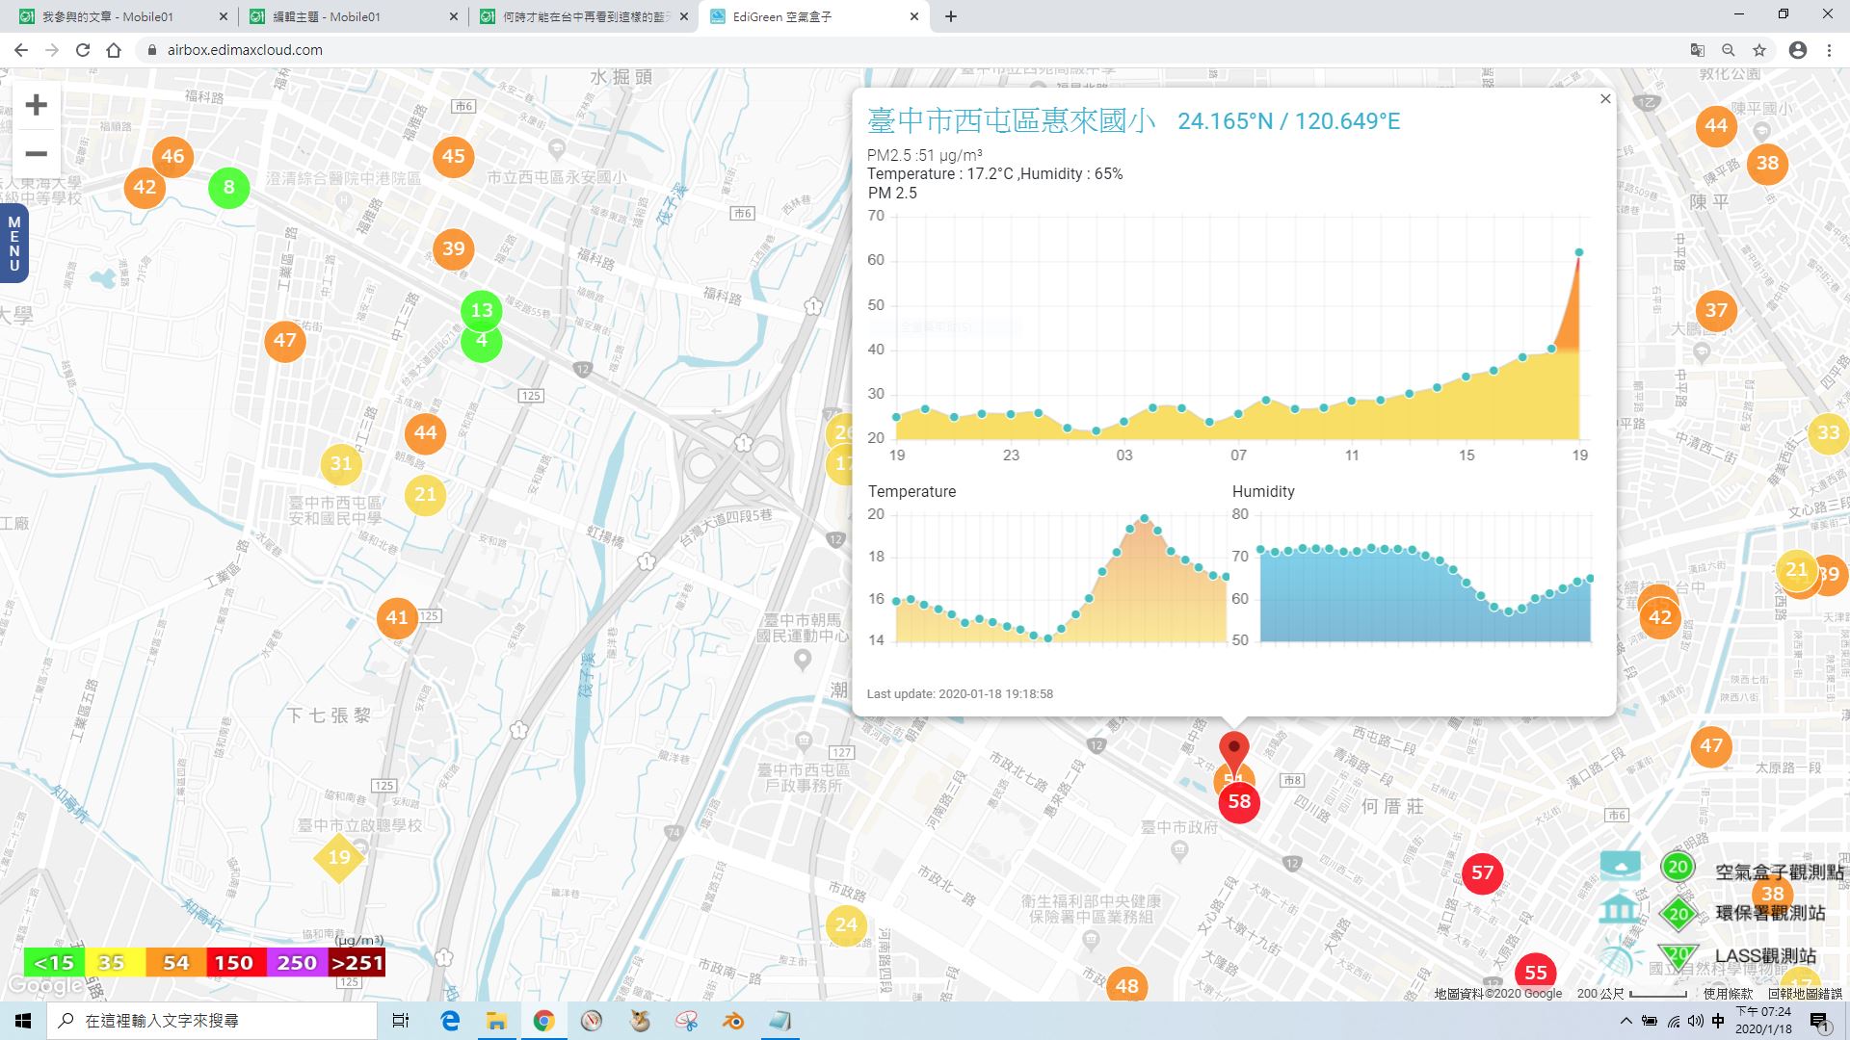This screenshot has height=1040, width=1850.
Task: Select the yellow 31 PM2.5 marker
Action: [x=341, y=463]
